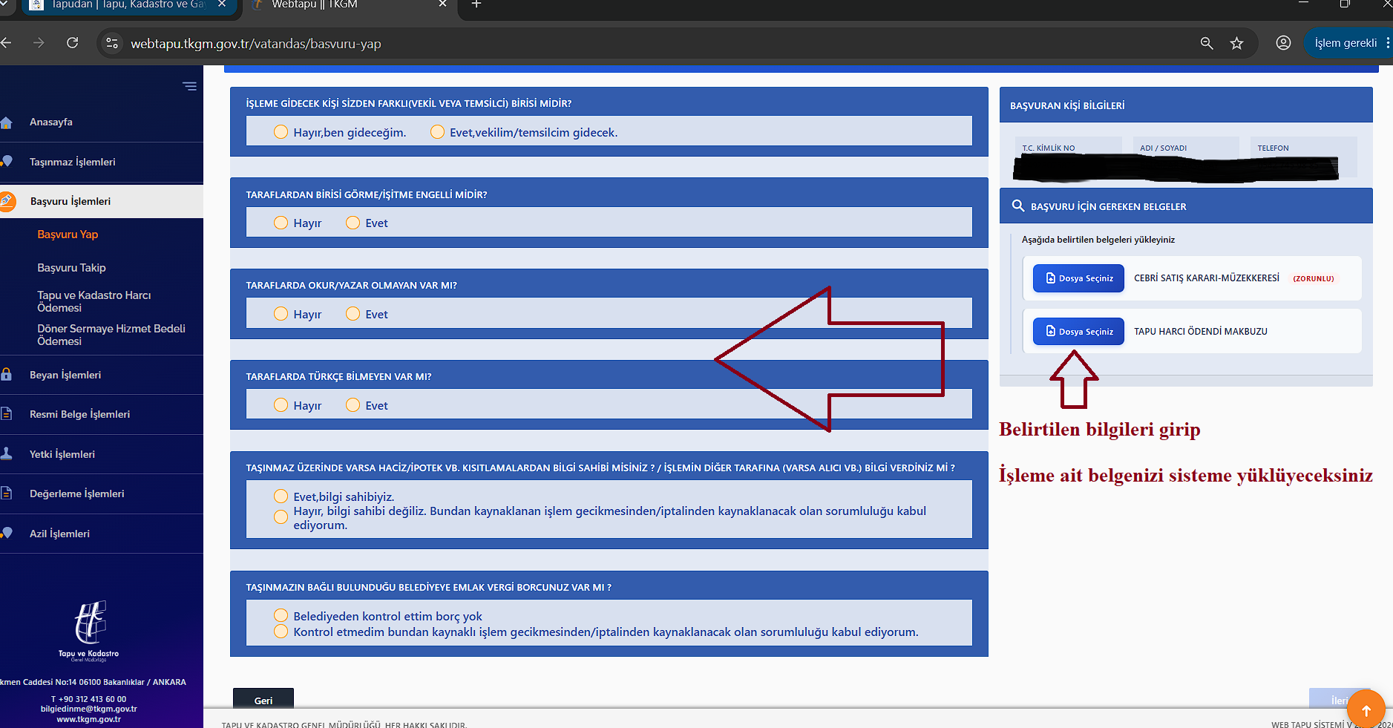
Task: Click the Başvuru İşlemleri orange icon
Action: point(7,201)
